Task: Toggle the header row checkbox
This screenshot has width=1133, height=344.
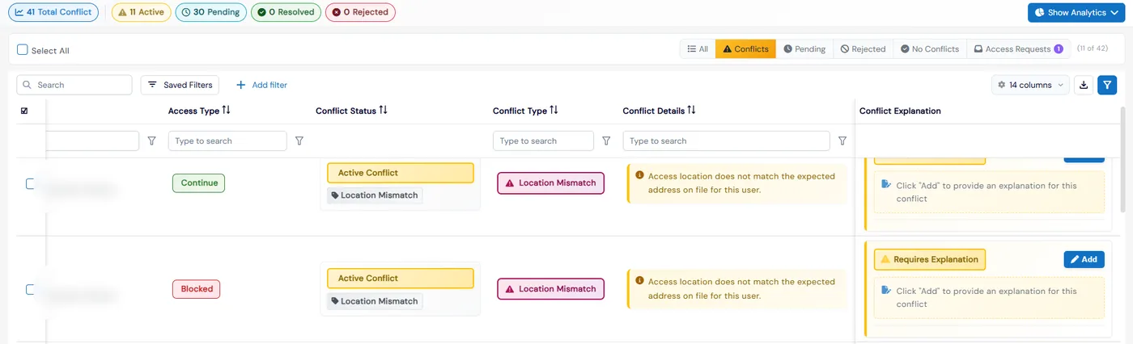Action: point(23,111)
